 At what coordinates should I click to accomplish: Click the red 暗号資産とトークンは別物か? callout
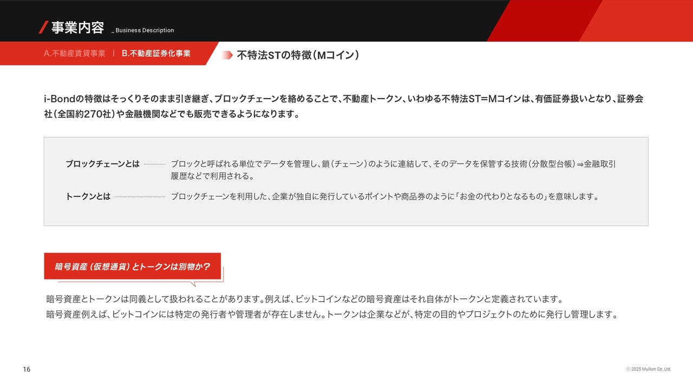[132, 266]
